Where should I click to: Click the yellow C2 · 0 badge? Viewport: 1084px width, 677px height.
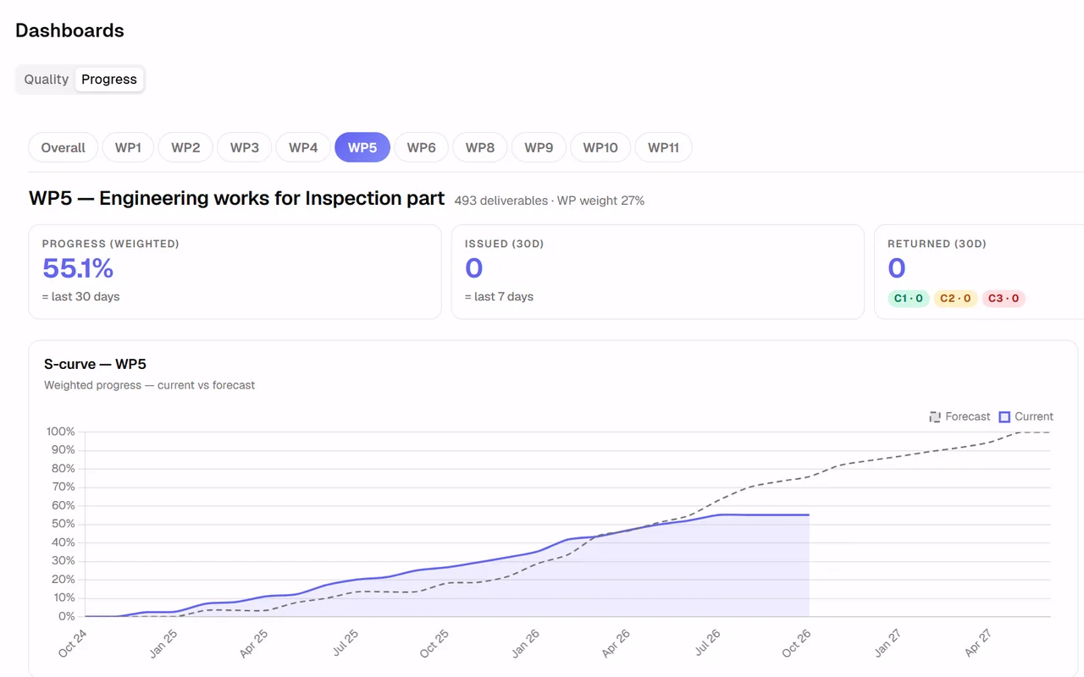point(956,298)
